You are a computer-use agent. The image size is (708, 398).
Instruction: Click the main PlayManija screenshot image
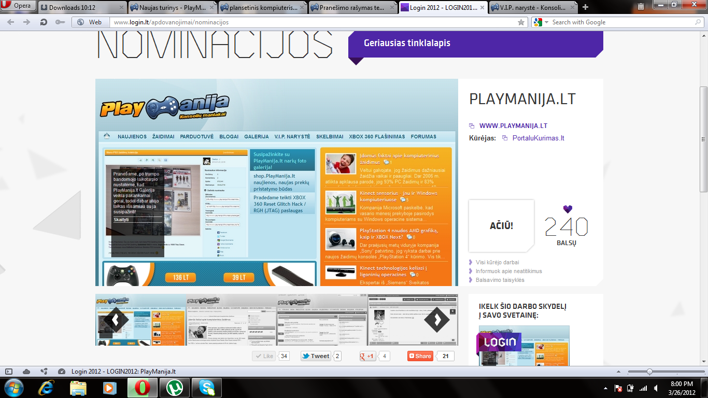click(x=277, y=182)
